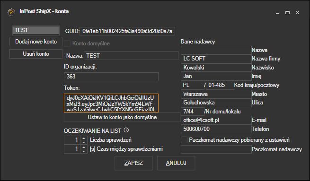The image size is (310, 181).
Task: Click the empty sender Nazwa field
Action: 216,50
